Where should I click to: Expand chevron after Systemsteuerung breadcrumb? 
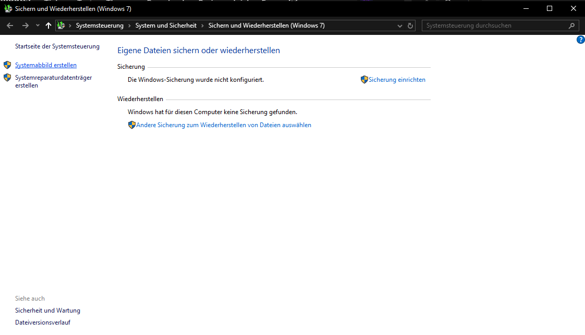click(x=129, y=26)
